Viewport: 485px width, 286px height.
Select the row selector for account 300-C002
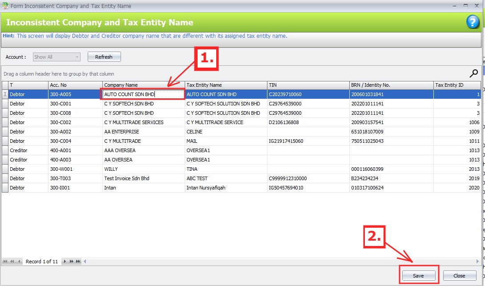[x=5, y=122]
